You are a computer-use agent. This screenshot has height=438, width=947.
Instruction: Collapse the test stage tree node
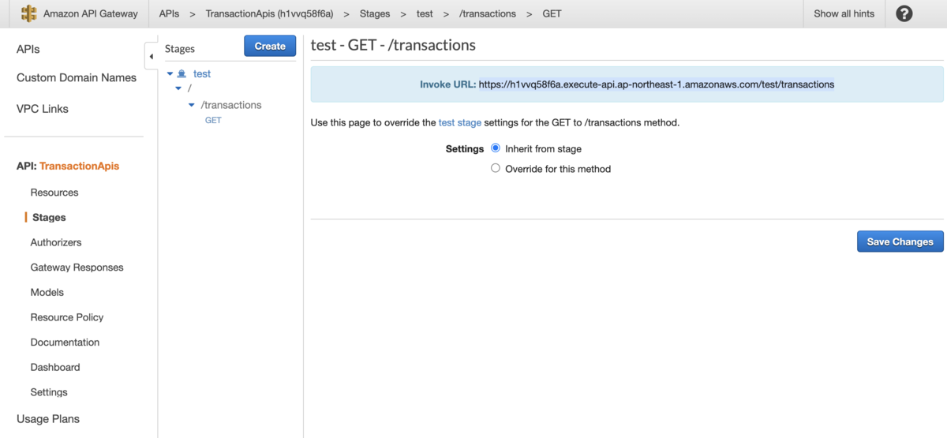pos(170,73)
